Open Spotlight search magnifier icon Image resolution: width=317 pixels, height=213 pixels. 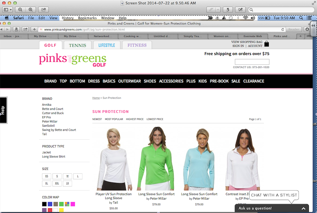pos(301,18)
